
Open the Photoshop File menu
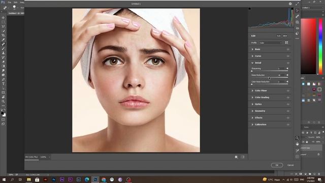click(10, 2)
